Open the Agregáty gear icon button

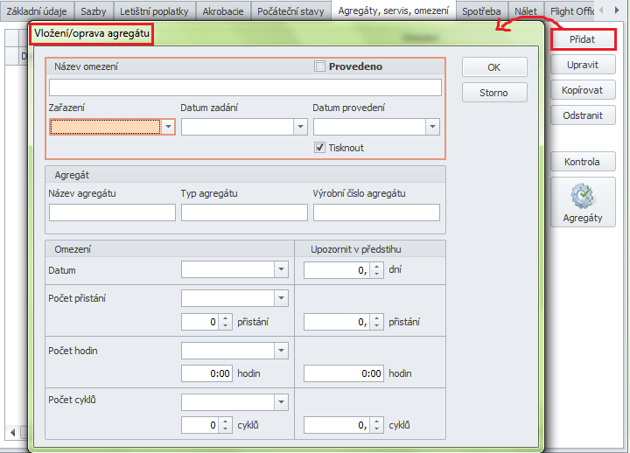tap(582, 202)
